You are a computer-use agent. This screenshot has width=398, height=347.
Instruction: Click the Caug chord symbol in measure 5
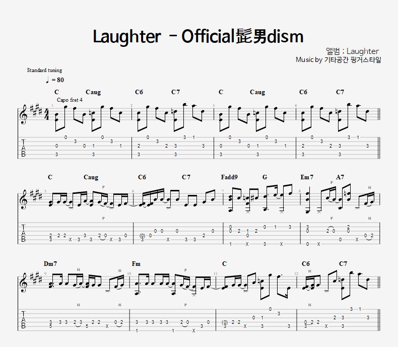point(91,177)
